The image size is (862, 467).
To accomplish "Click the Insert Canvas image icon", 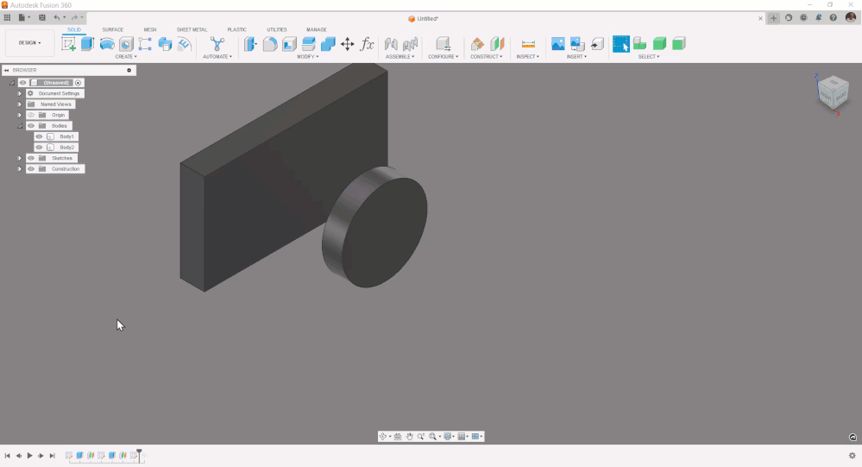I will click(x=558, y=44).
